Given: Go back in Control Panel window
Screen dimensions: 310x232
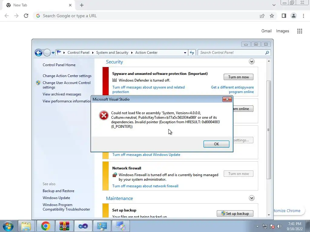Looking at the screenshot, I should point(38,53).
